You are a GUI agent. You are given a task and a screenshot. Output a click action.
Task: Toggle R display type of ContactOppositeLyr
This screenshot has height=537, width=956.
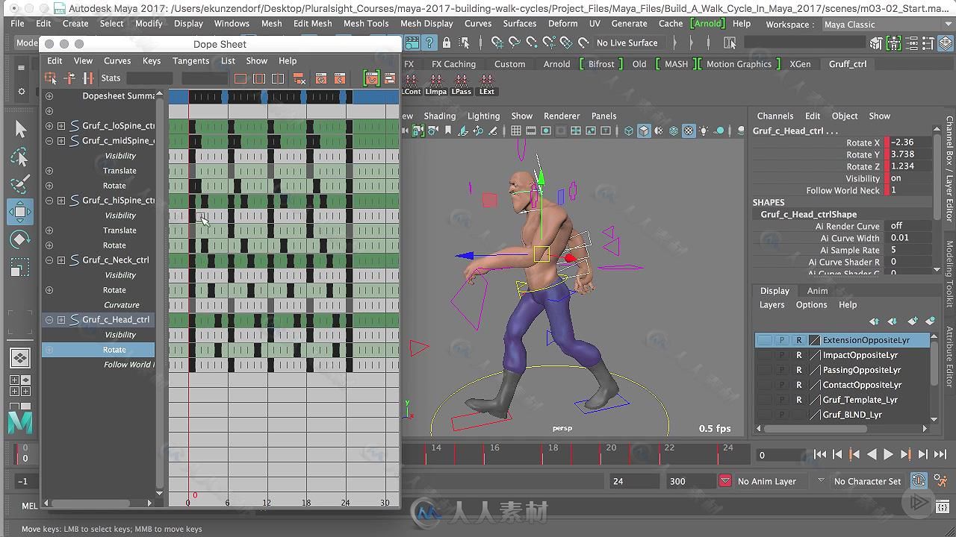tap(799, 385)
